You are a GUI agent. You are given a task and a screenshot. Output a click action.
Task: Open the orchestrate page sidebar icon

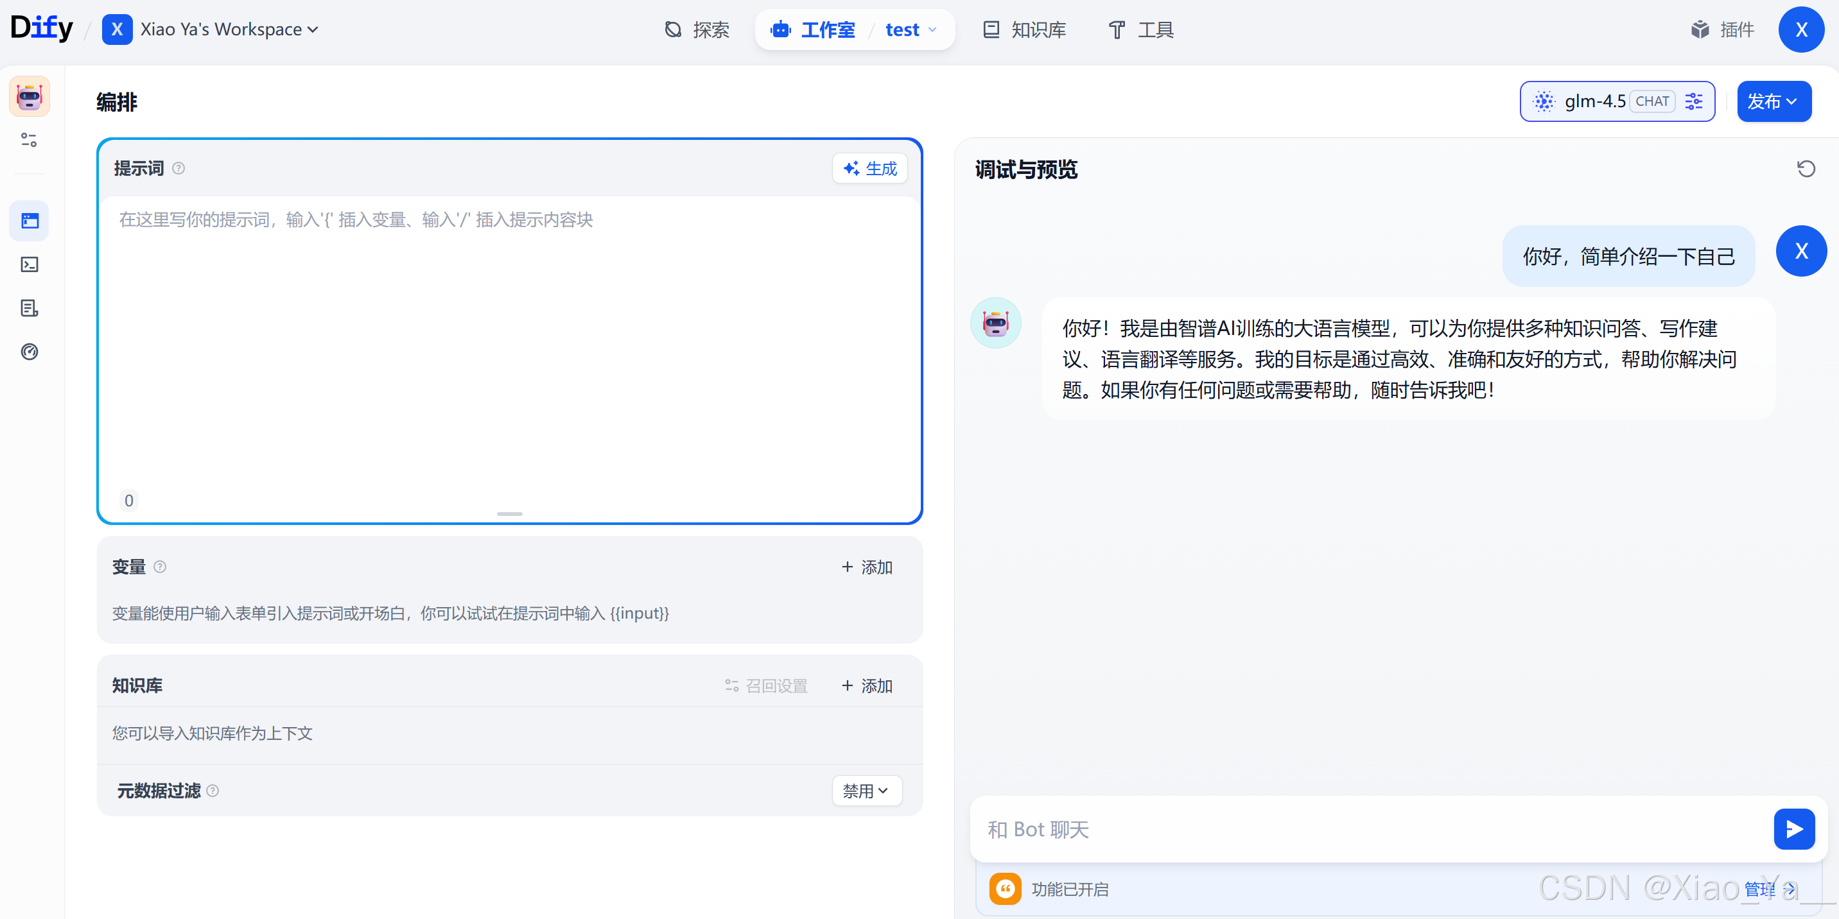click(x=30, y=221)
